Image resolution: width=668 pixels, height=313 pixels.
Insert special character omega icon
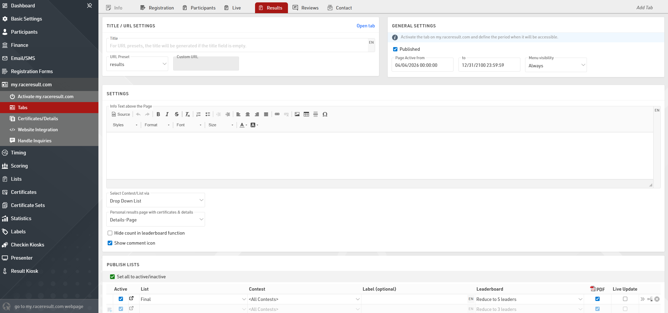325,114
